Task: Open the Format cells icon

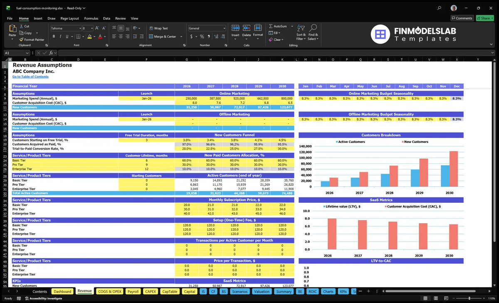Action: 258,28
